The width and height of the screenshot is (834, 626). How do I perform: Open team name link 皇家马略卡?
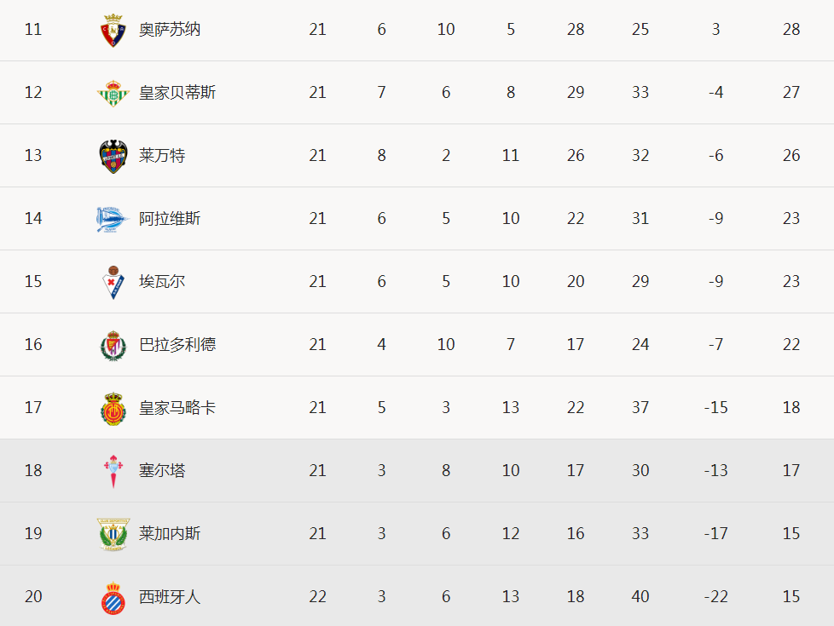tap(177, 408)
